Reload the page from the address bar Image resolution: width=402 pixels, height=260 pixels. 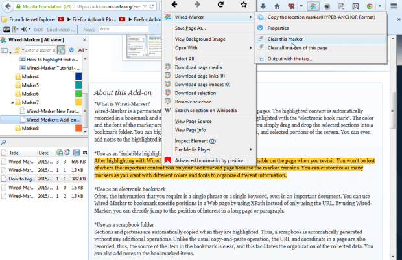pyautogui.click(x=152, y=6)
